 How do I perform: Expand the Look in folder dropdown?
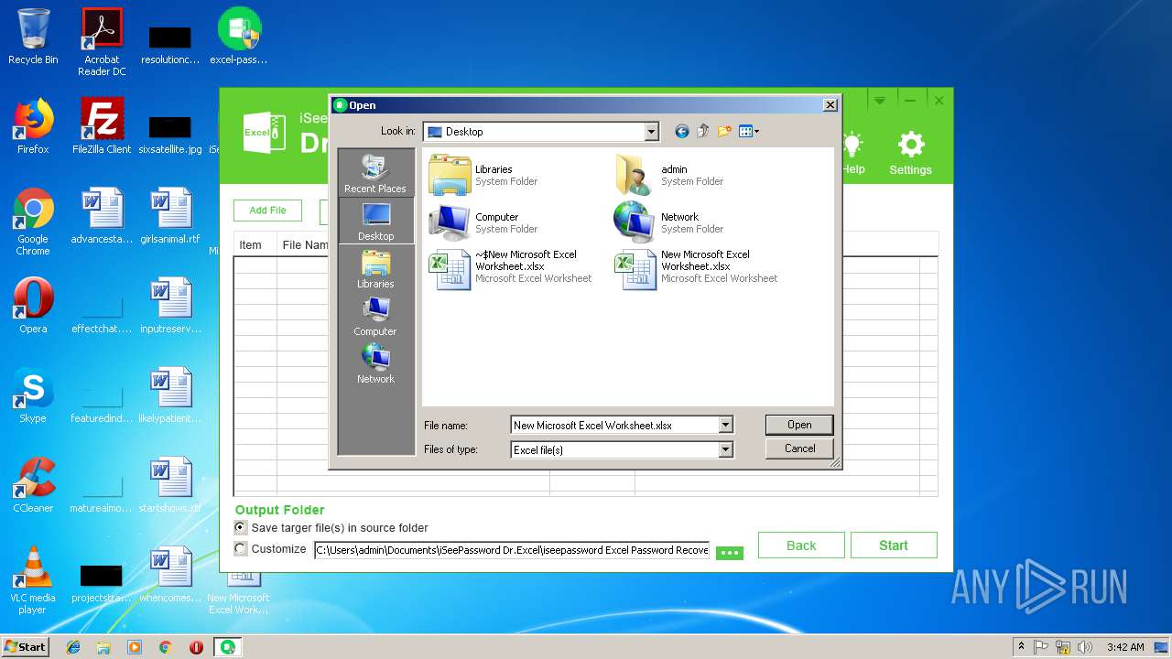tap(651, 132)
